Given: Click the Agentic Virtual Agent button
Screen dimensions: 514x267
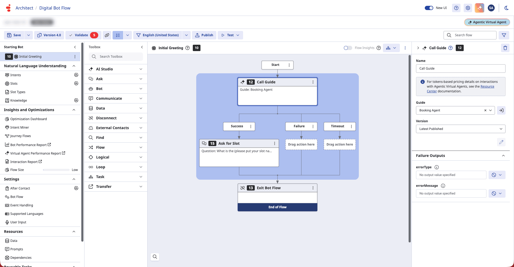Looking at the screenshot, I should coord(487,22).
